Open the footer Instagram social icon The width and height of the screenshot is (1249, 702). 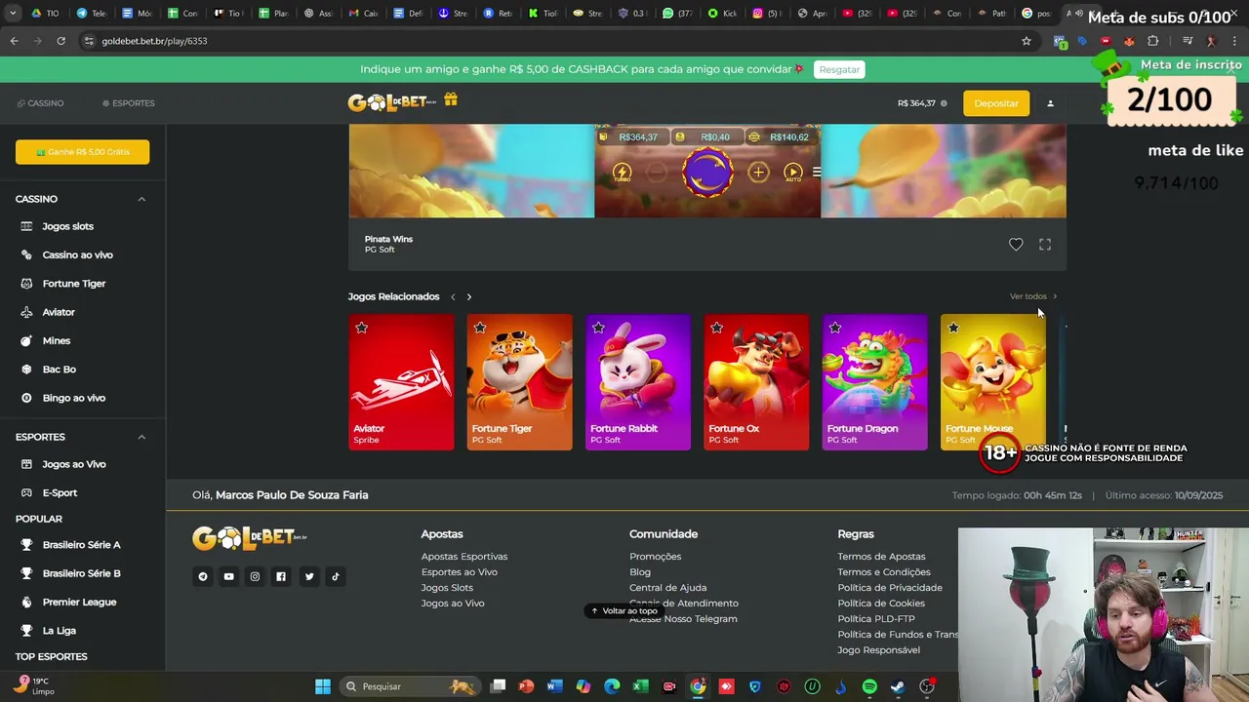click(x=255, y=576)
